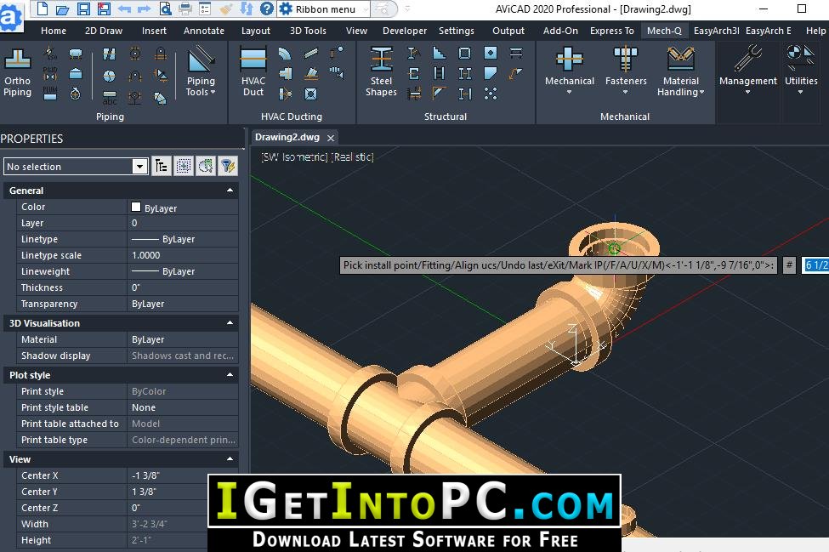829x552 pixels.
Task: Click the filter funnel icon in Properties panel
Action: click(x=228, y=166)
